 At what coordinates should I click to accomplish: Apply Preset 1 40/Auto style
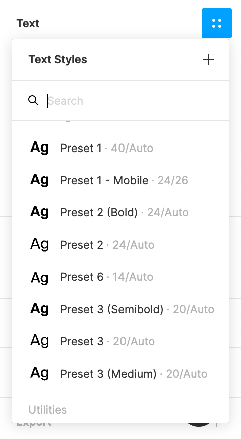click(120, 148)
